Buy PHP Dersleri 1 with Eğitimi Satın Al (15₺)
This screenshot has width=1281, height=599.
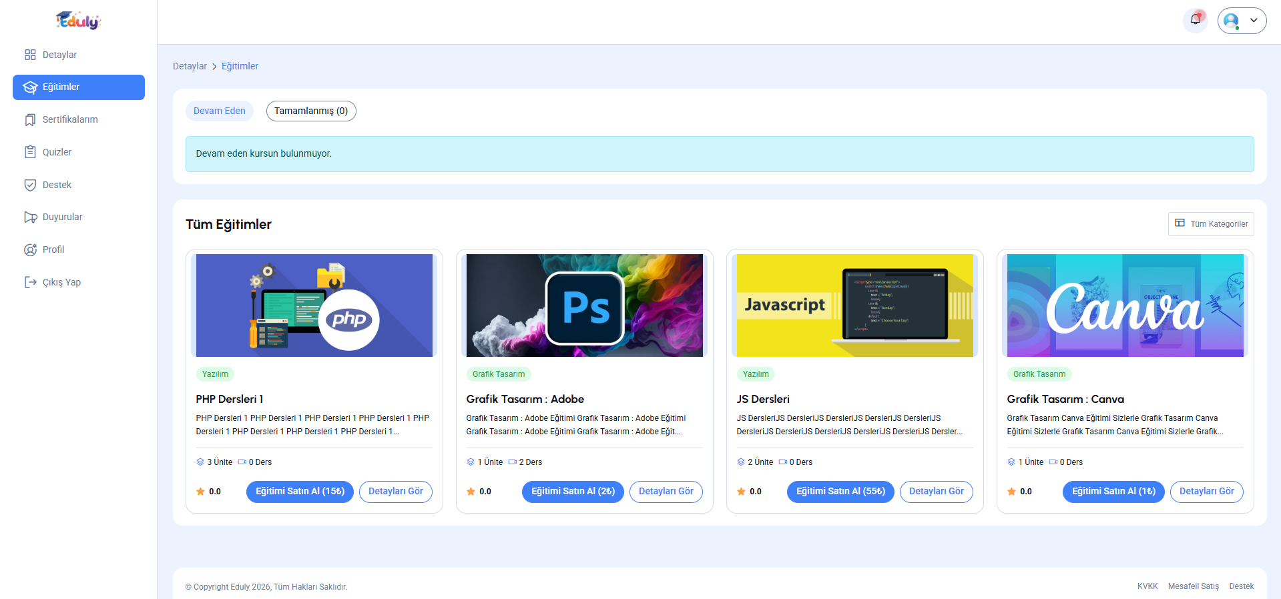point(300,492)
